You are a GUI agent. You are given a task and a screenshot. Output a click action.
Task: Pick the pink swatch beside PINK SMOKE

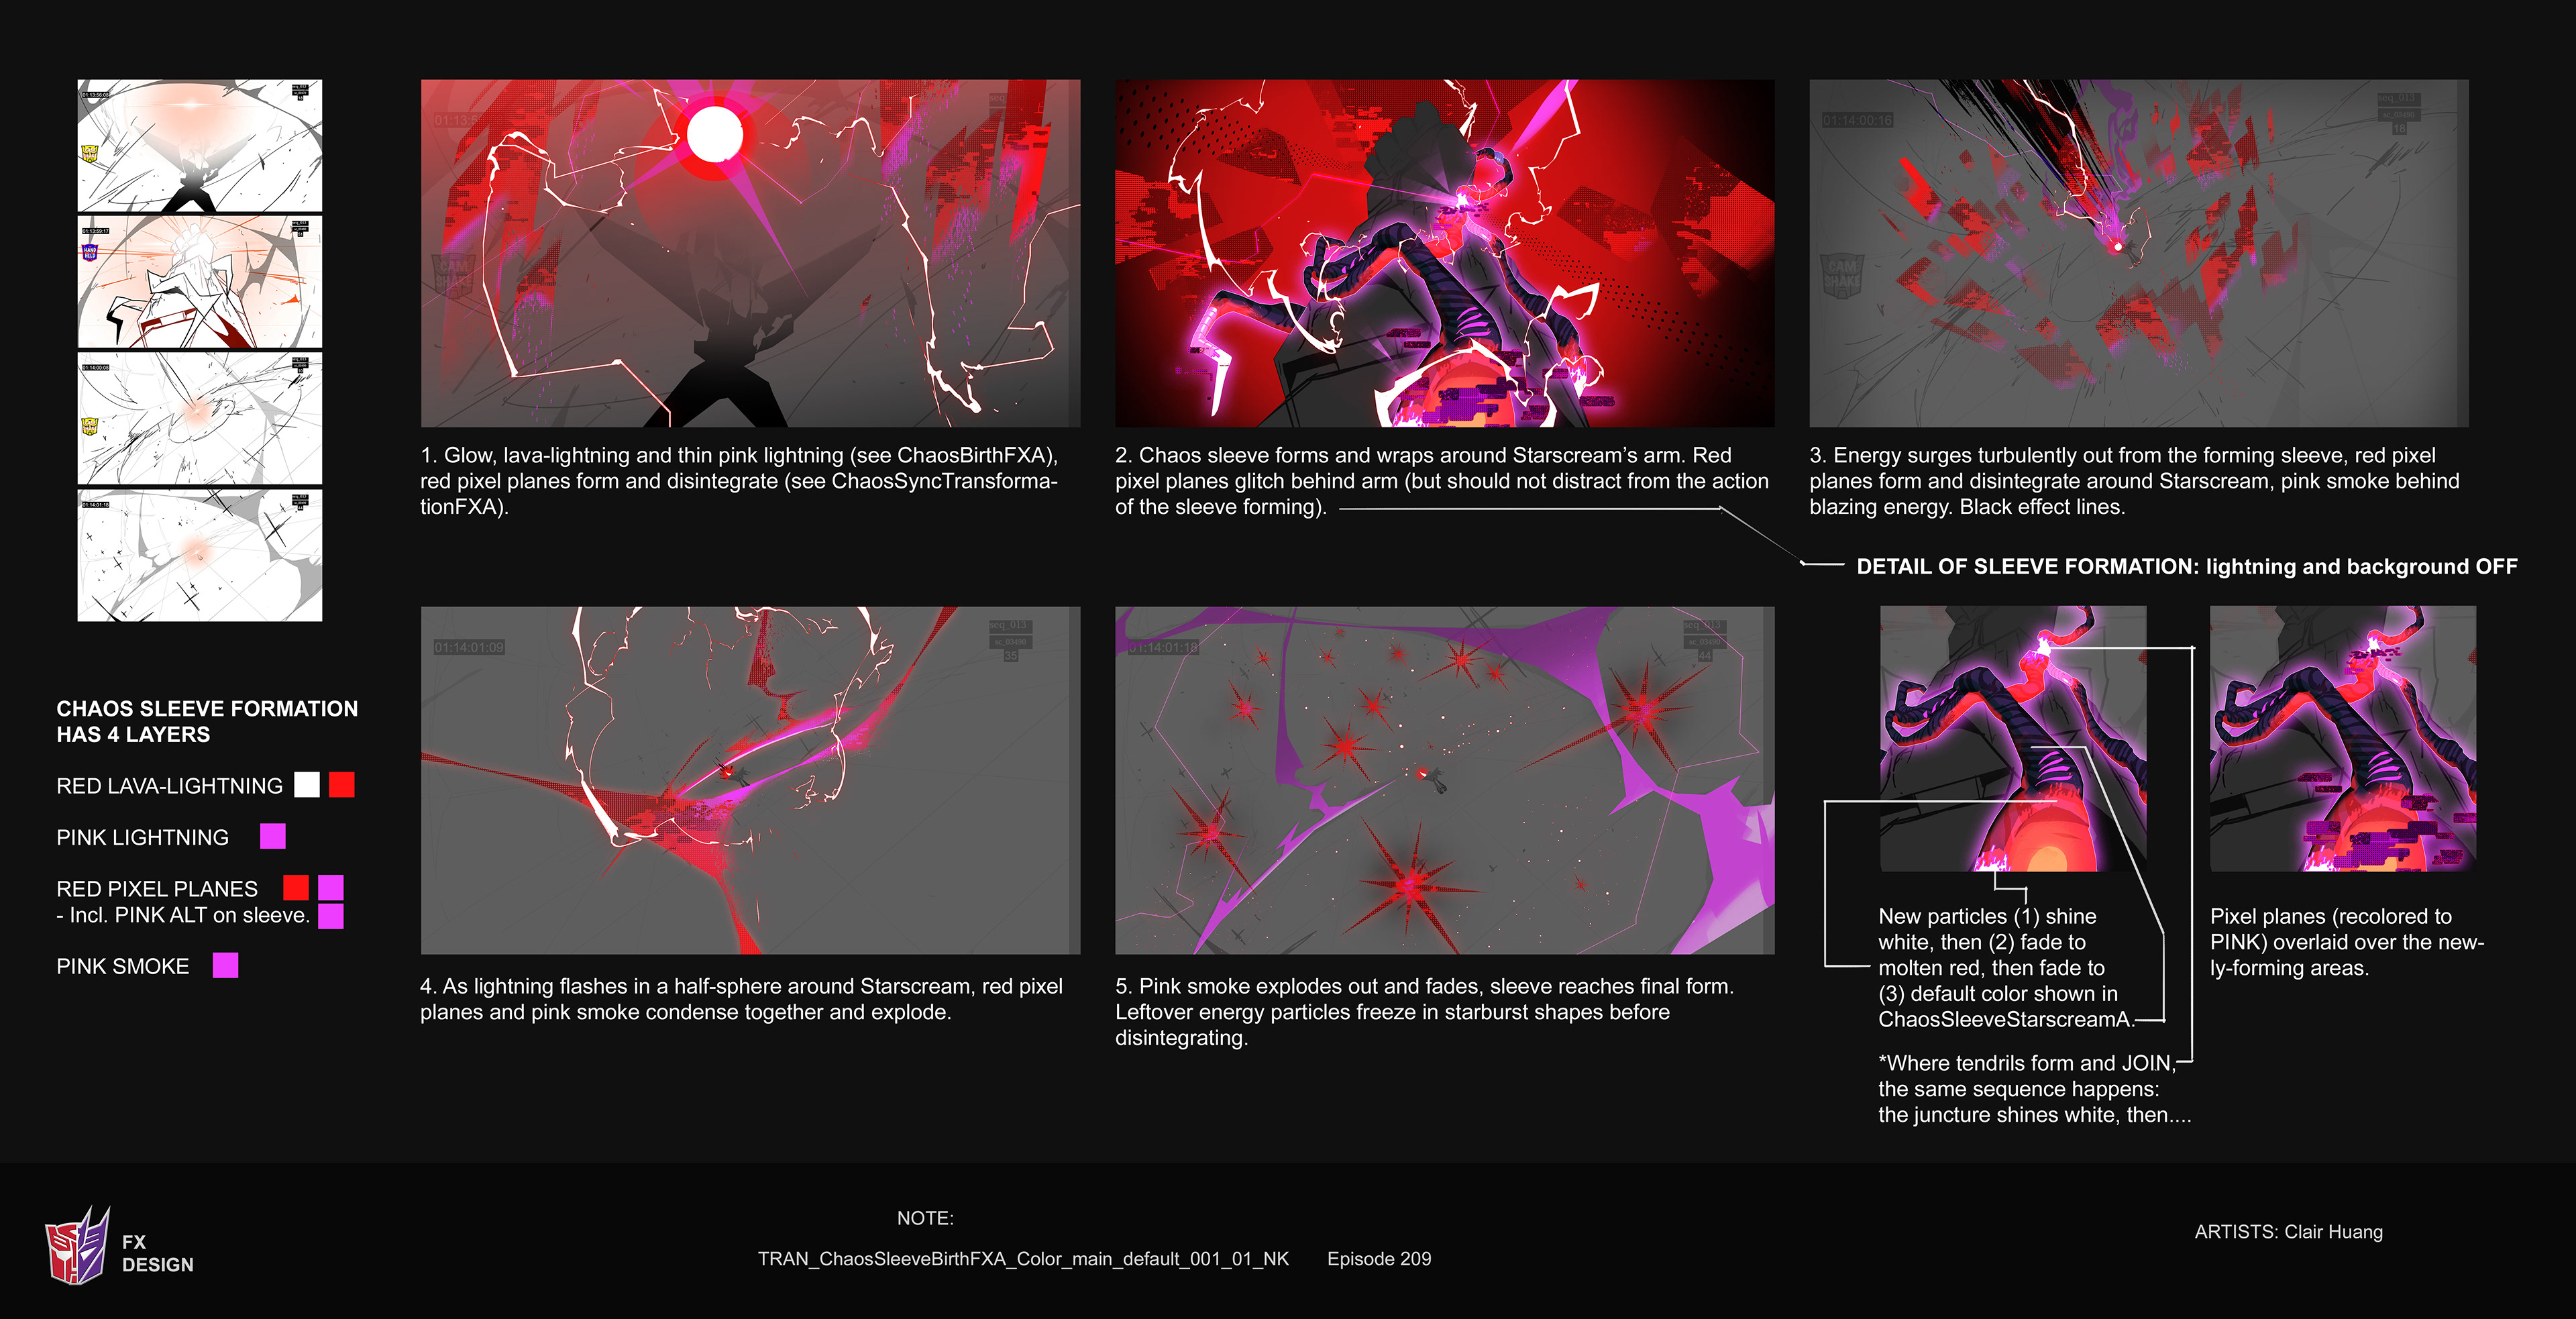[225, 965]
